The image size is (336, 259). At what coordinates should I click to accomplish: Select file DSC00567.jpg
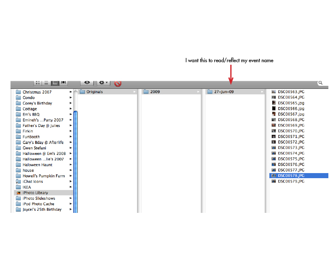[299, 114]
